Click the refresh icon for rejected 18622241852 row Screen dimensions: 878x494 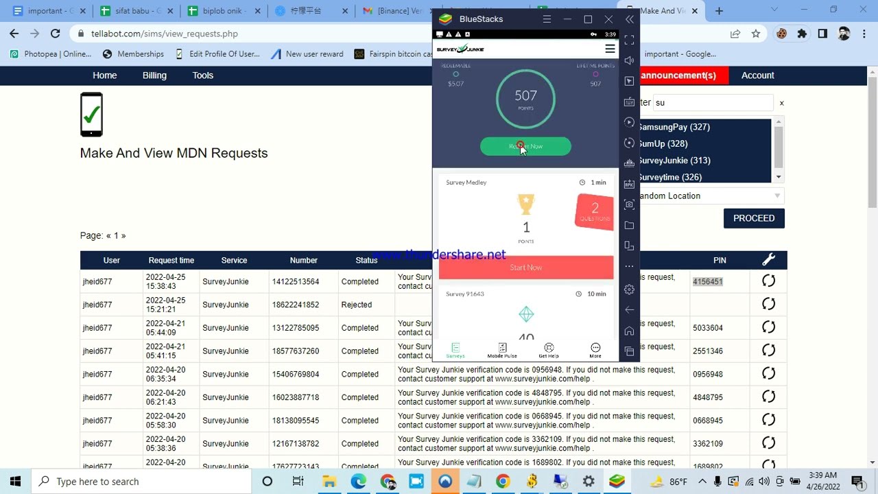(768, 304)
